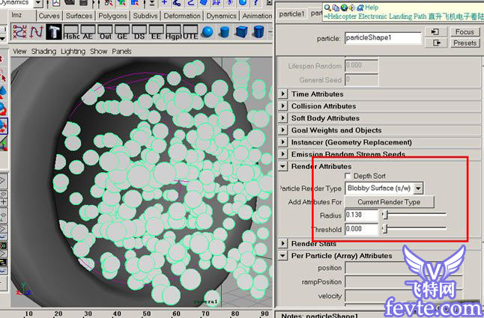Screen dimensions: 484x318
Task: Click frame 50 on the time slider
Action: 147,314
